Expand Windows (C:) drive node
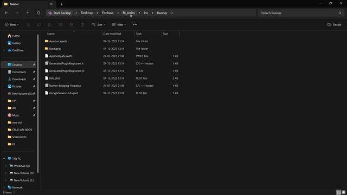The height and width of the screenshot is (195, 347). [x=6, y=166]
